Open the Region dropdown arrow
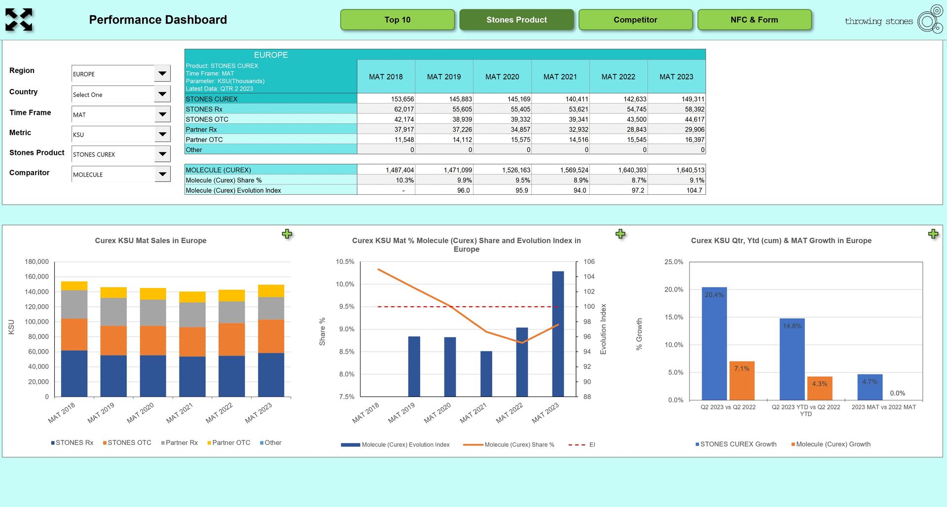947x507 pixels. [x=162, y=73]
